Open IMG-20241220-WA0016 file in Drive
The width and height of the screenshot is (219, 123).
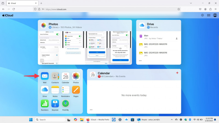pyautogui.click(x=159, y=54)
